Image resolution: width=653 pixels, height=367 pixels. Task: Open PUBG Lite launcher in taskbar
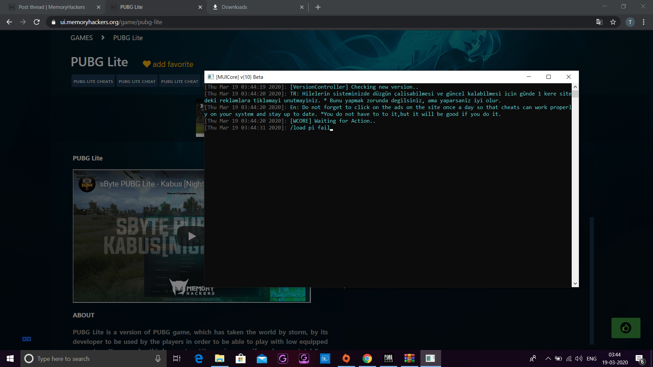[x=388, y=359]
